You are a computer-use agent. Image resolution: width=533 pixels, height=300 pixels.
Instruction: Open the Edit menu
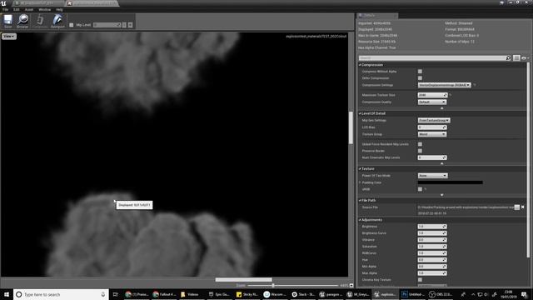tap(17, 9)
